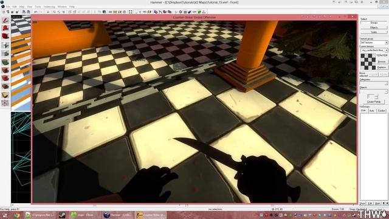
Task: Switch to the Auto VisGroups tab
Action: [371, 110]
